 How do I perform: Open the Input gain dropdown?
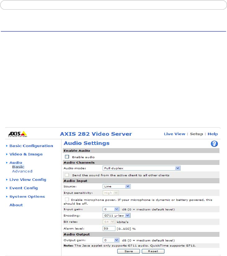pyautogui.click(x=111, y=209)
